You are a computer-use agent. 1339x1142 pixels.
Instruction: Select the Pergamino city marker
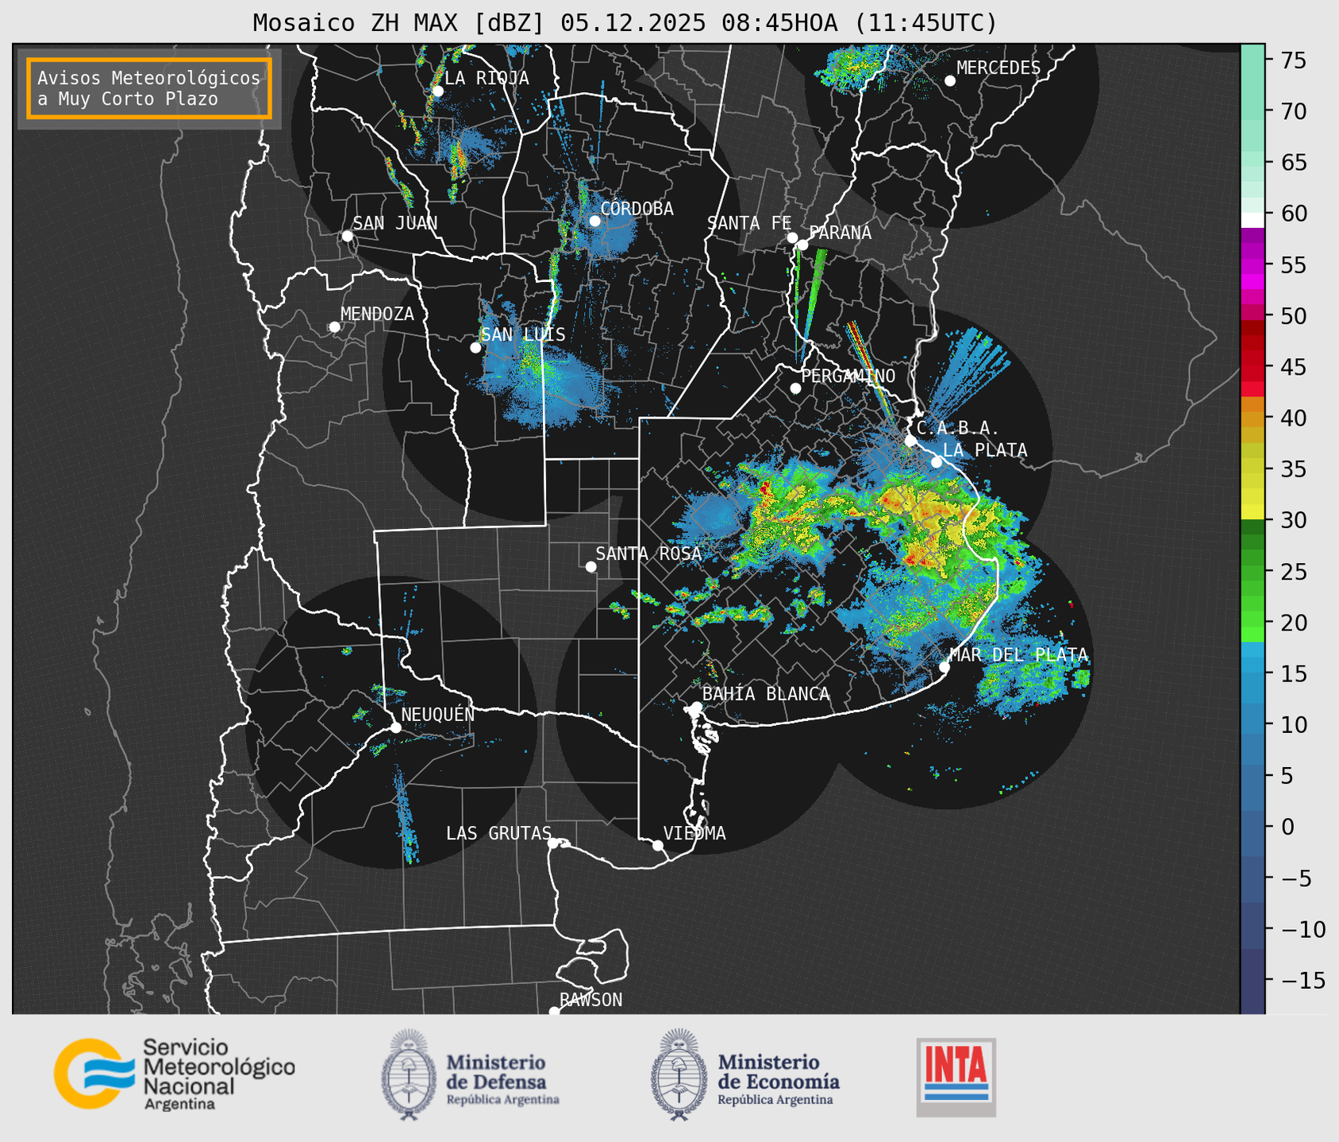(x=795, y=388)
